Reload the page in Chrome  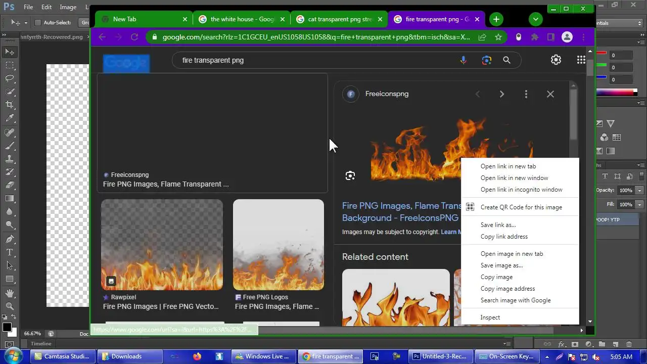coord(134,37)
